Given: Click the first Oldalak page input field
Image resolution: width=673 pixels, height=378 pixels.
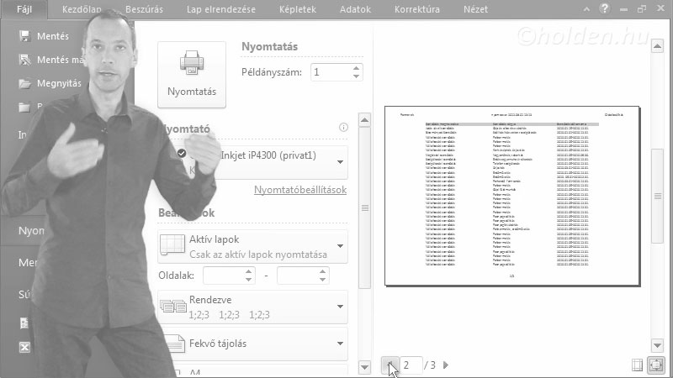Looking at the screenshot, I should coord(224,276).
